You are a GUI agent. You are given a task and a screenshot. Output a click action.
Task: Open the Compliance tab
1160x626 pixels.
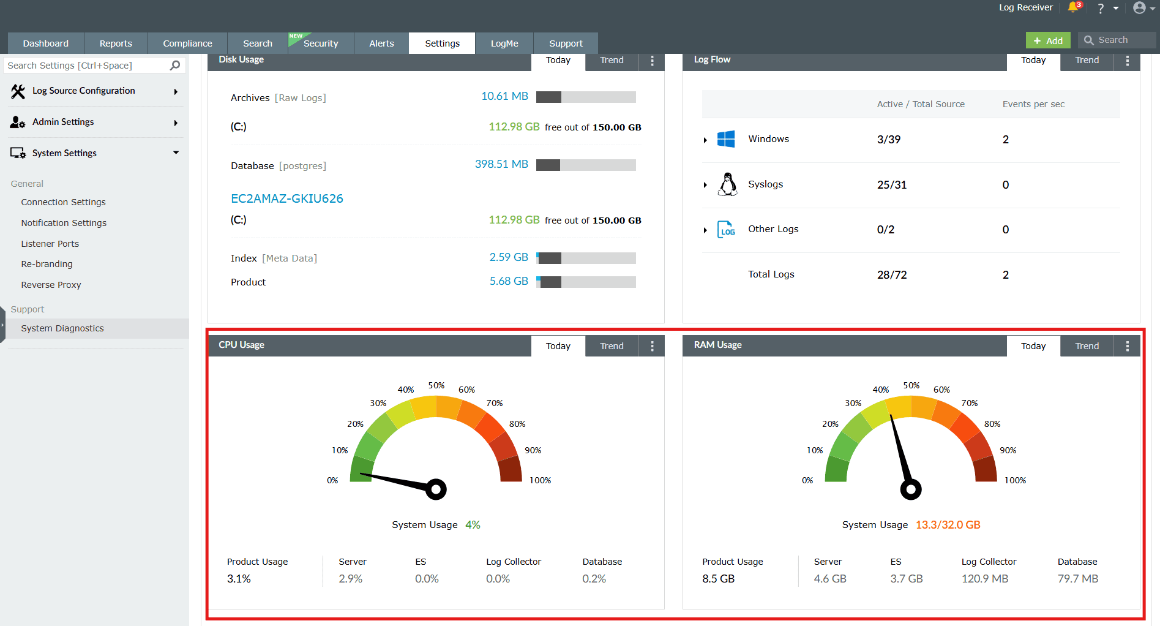187,43
